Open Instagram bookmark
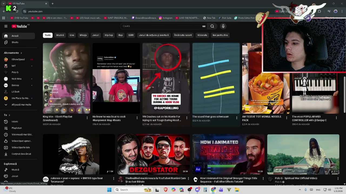Screen dimensions: 346x194 (165, 18)
